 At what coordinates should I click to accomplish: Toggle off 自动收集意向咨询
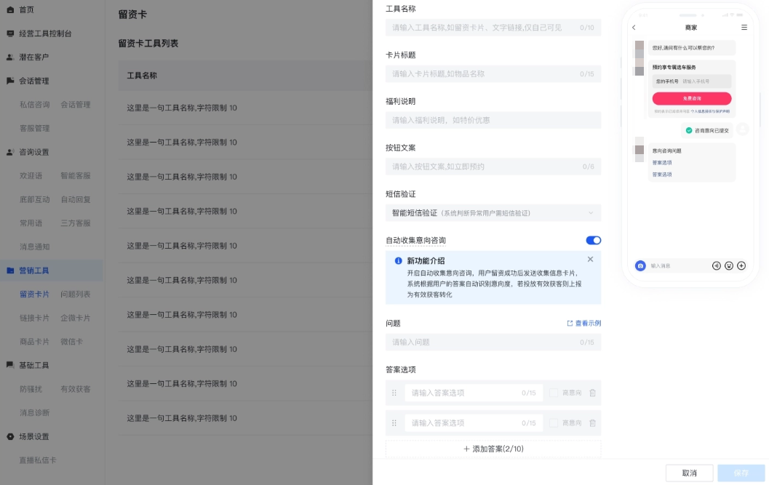click(593, 240)
